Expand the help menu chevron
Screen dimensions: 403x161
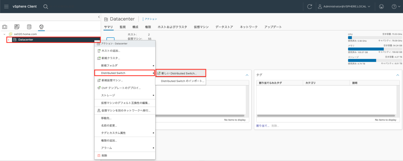point(399,6)
